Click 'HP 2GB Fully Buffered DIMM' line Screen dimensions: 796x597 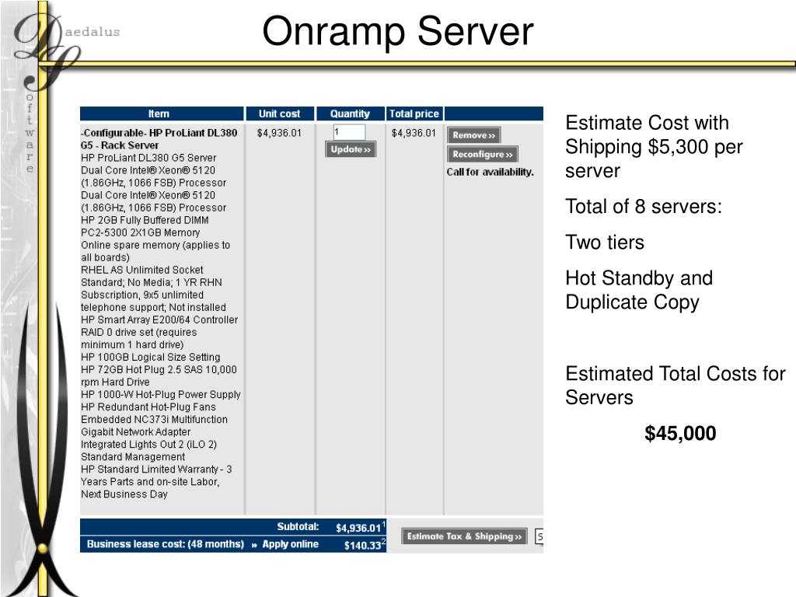coord(145,220)
